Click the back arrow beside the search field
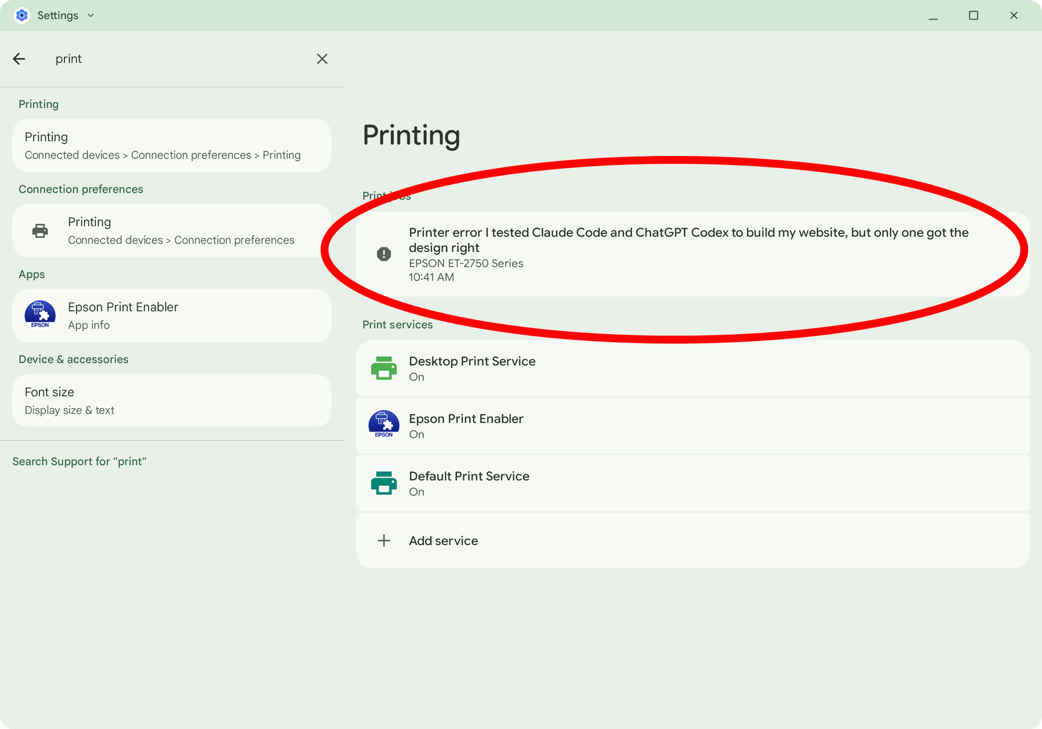 pos(19,59)
